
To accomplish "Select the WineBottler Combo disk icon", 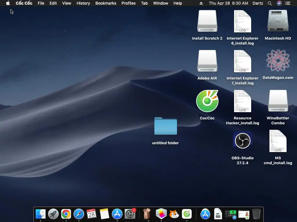I will [278, 101].
